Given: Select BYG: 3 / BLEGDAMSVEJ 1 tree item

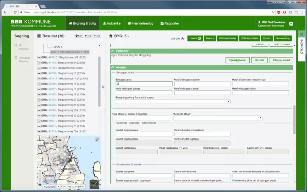Looking at the screenshot, I should click(70, 52).
